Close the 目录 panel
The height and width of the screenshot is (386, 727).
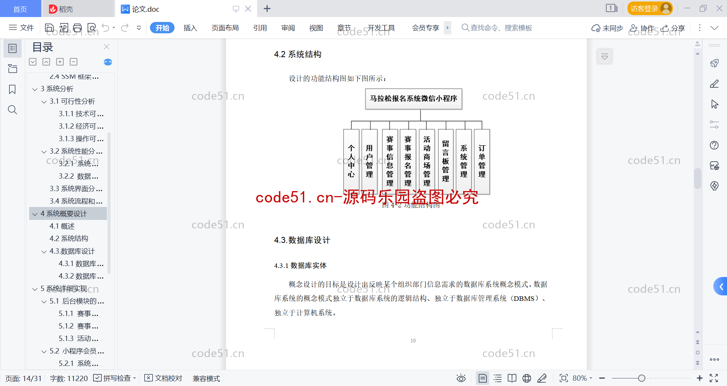point(106,47)
